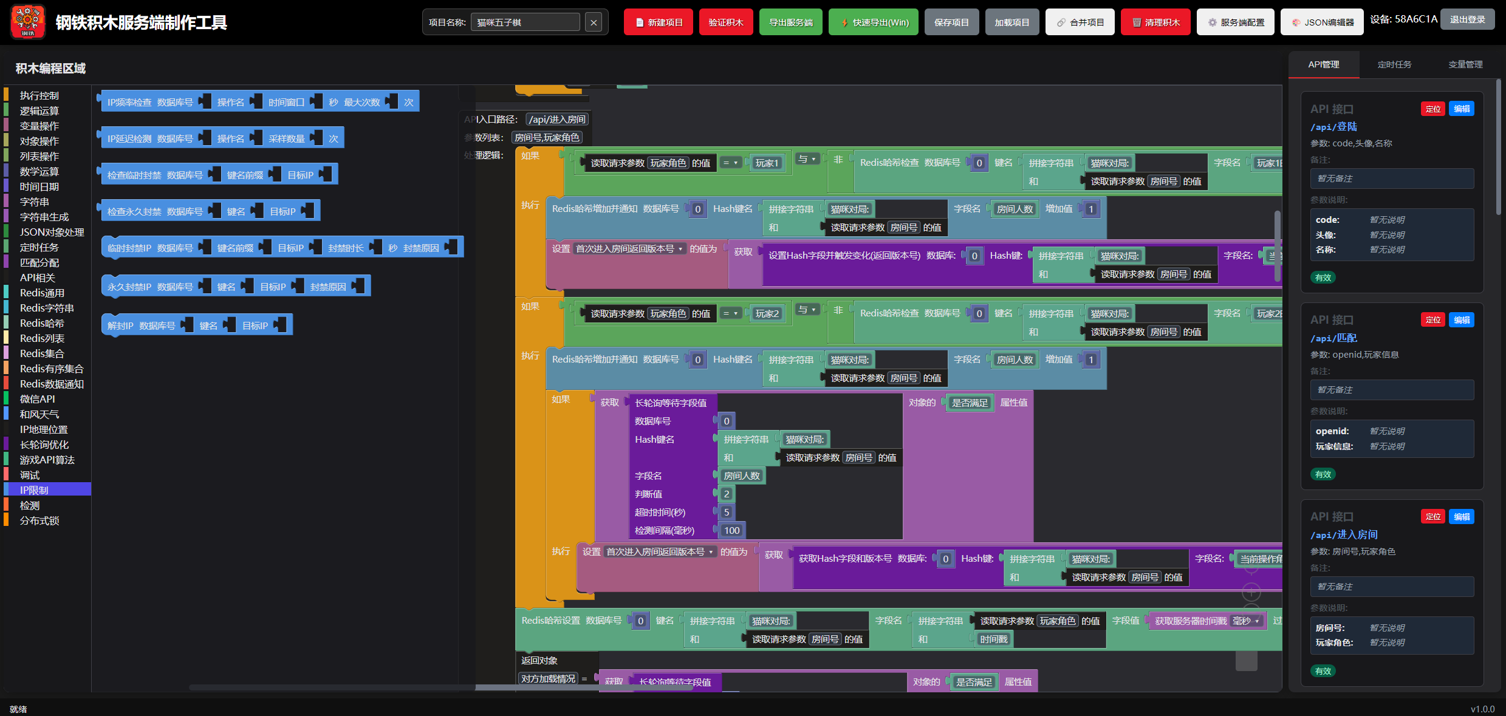Select the Redis哈希 block category
The width and height of the screenshot is (1506, 716).
42,323
